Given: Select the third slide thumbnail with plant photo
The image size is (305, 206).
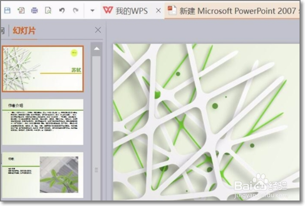Looking at the screenshot, I should point(43,176).
